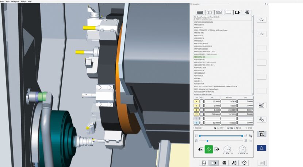Click the icon just right of the lower slider
Viewport: 303px width, 167px height.
(x=246, y=141)
